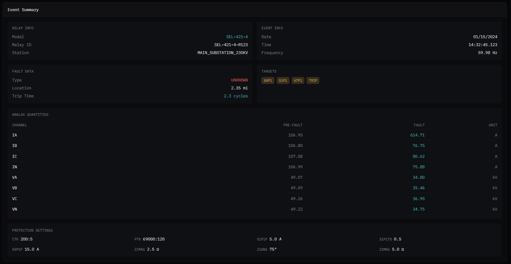Select VA fault value 34.80
The image size is (511, 264).
pos(419,177)
